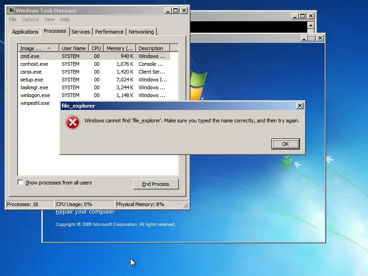Click the 7,024 K memory value
This screenshot has height=276, width=368.
point(125,80)
